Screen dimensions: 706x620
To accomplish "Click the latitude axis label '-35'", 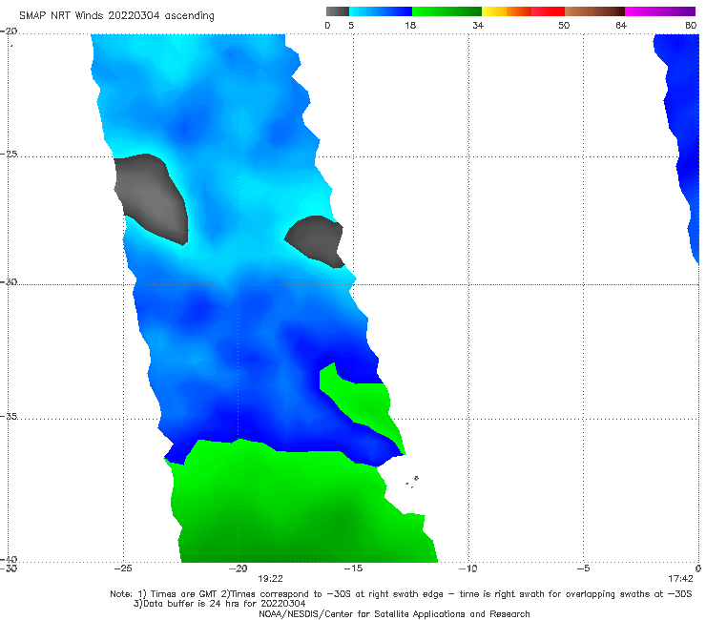I will [x=9, y=417].
